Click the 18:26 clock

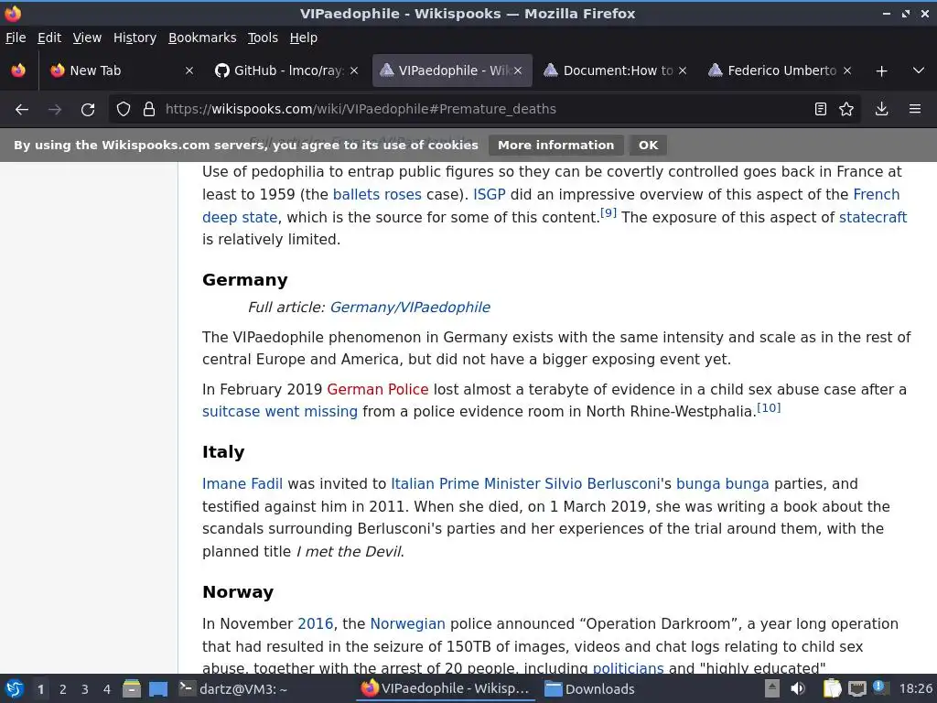[915, 689]
